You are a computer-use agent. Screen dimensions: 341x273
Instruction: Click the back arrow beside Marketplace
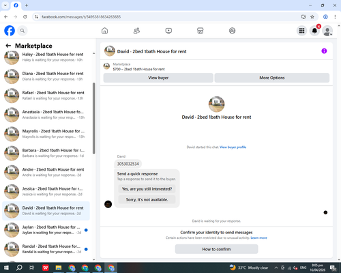8,46
